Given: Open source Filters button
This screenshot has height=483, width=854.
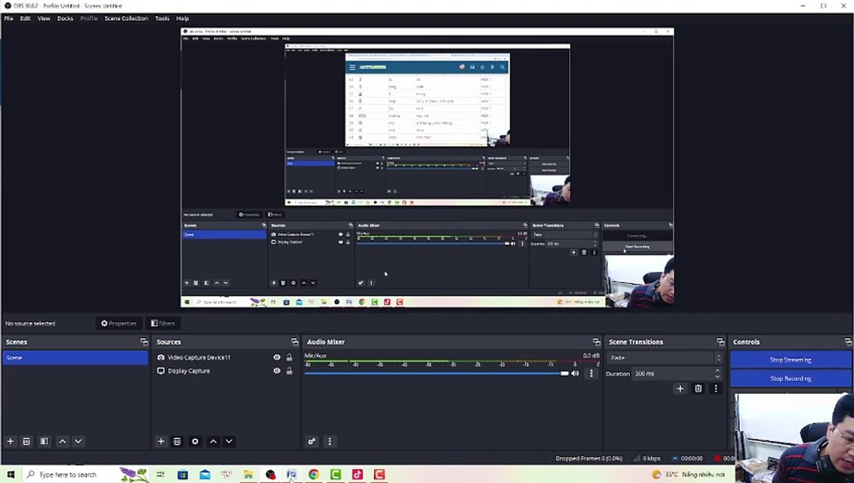Looking at the screenshot, I should pyautogui.click(x=162, y=323).
